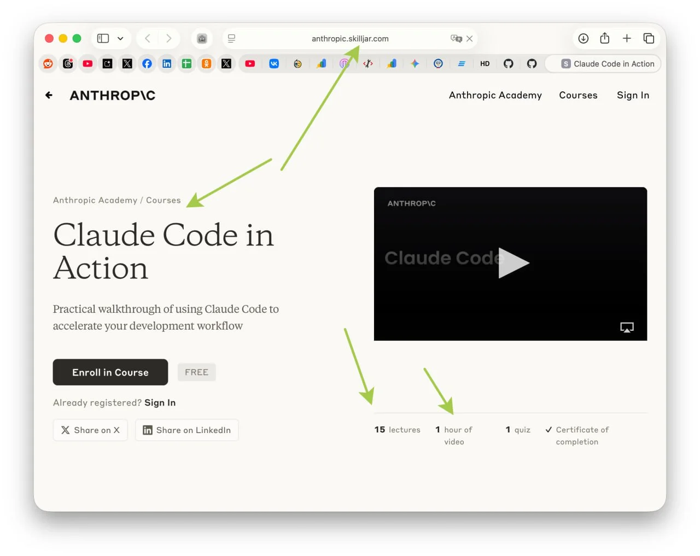
Task: Play the Claude Code course video
Action: coord(513,263)
